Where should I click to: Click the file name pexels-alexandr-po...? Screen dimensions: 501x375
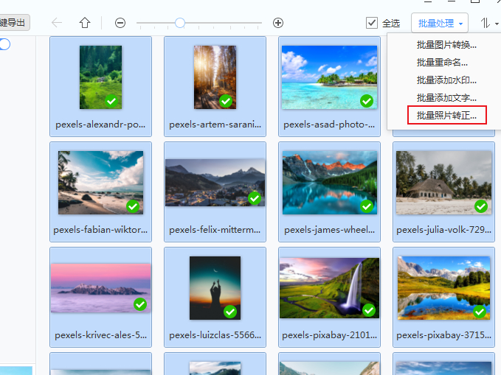100,125
